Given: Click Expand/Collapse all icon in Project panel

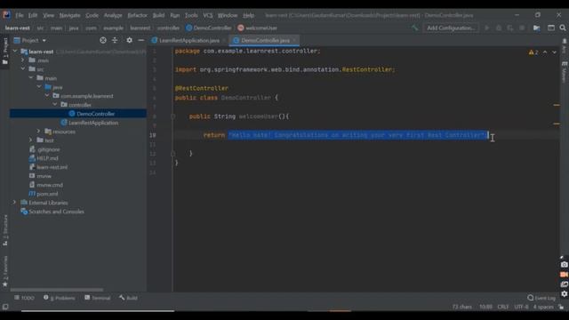Looking at the screenshot, I should [x=115, y=40].
